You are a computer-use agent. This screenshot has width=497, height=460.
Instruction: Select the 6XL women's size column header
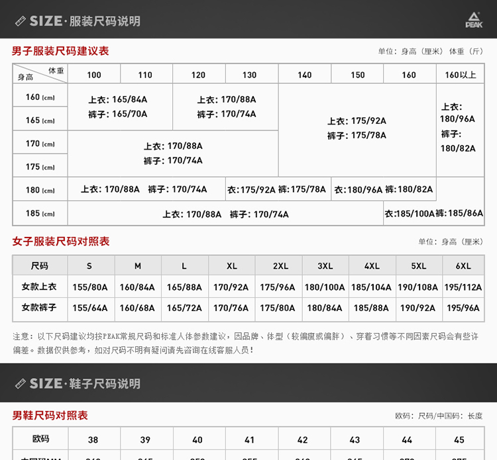coord(463,266)
